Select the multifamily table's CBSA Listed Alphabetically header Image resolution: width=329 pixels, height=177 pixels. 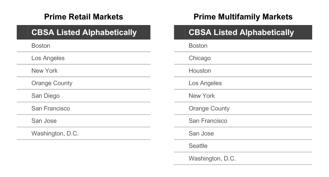[x=241, y=32]
